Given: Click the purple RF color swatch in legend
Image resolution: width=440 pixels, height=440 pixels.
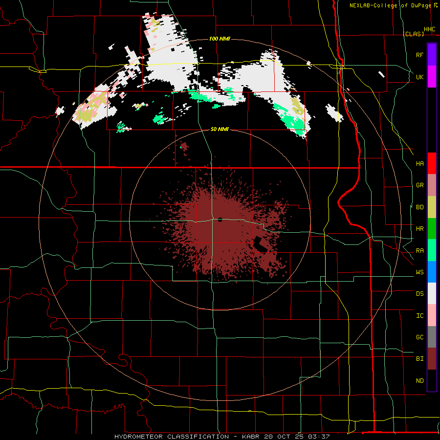Looking at the screenshot, I should [432, 55].
